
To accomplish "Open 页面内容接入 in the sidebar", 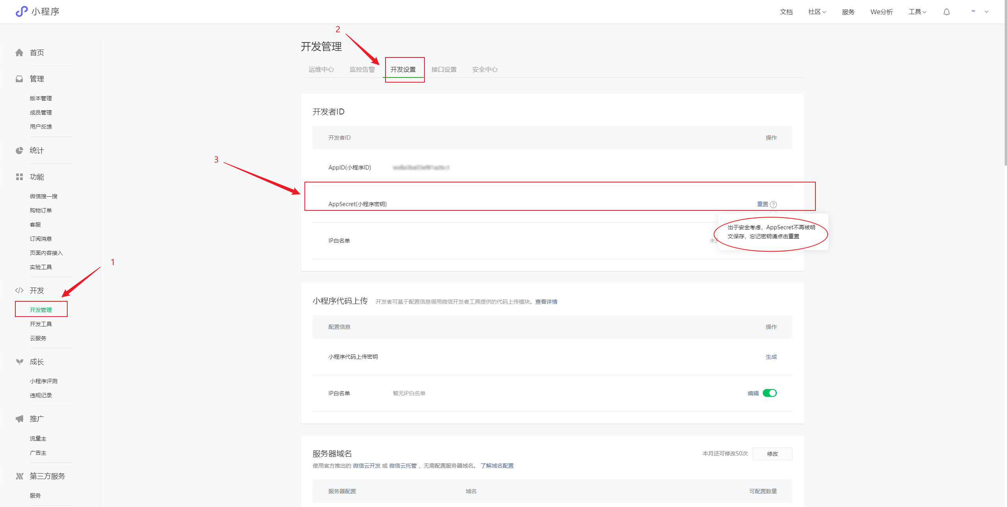I will 46,253.
